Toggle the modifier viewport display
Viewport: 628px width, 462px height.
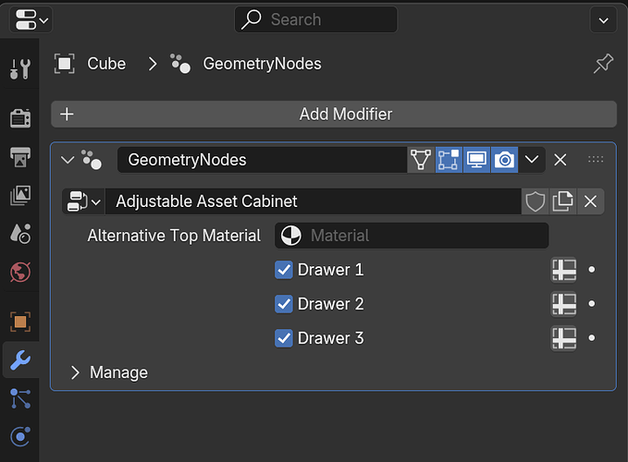point(476,160)
